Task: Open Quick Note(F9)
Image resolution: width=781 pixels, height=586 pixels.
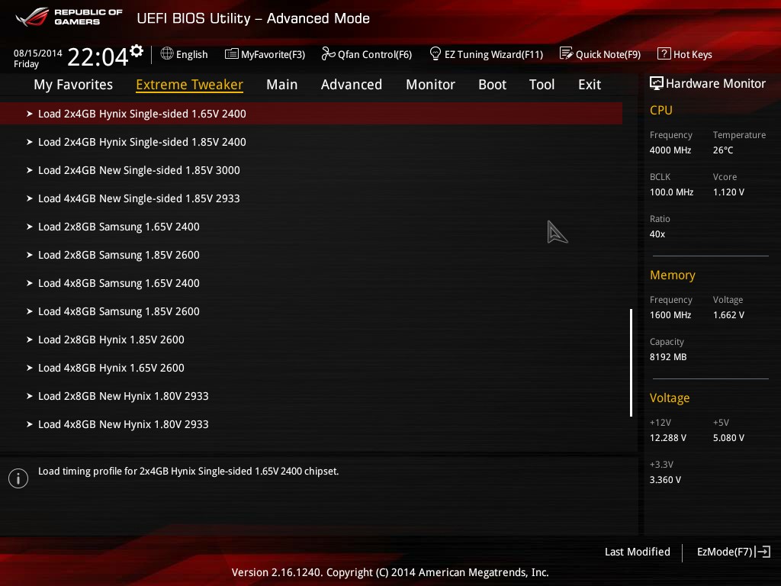Action: point(608,54)
